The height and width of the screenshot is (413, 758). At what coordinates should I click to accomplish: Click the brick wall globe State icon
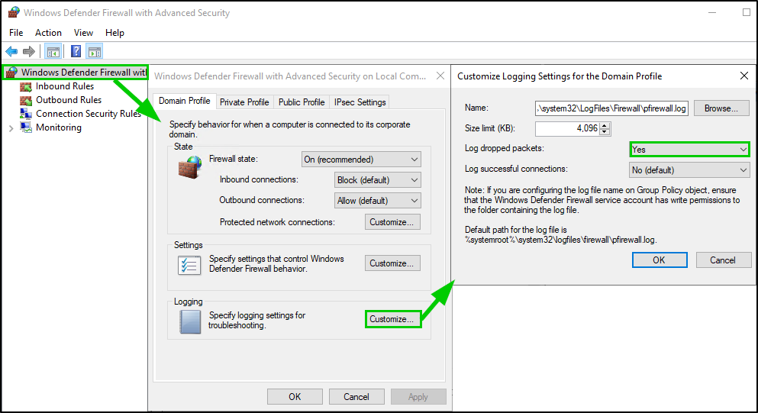(x=190, y=167)
